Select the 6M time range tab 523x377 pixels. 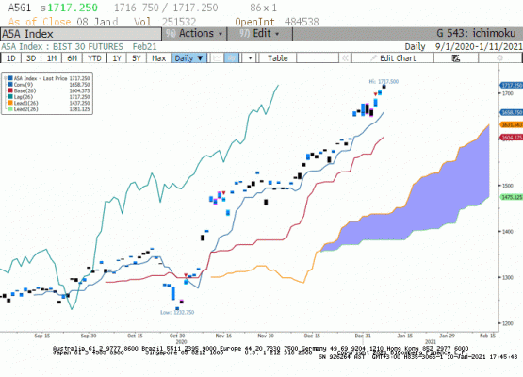coord(72,58)
